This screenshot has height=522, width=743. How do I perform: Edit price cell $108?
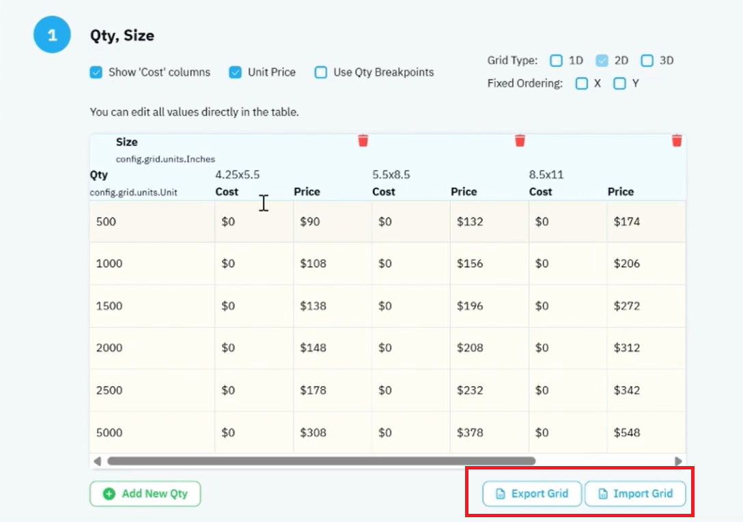[333, 264]
